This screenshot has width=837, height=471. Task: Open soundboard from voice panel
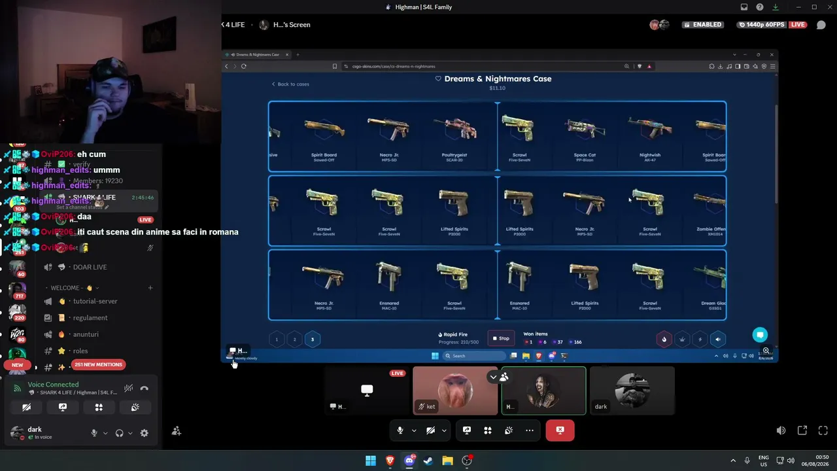tap(135, 407)
